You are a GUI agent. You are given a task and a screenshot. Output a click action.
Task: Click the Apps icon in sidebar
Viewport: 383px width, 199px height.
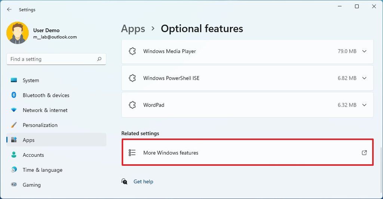click(x=14, y=140)
